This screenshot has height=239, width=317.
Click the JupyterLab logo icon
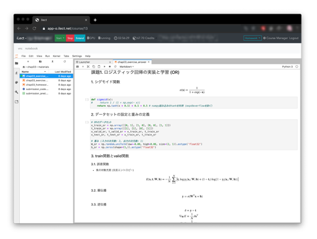pyautogui.click(x=17, y=56)
